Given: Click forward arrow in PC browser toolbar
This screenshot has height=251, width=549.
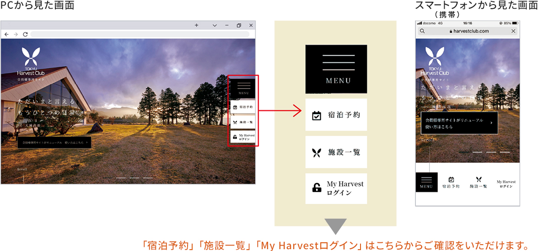Looking at the screenshot, I should 16,34.
